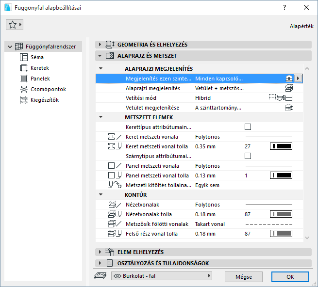The image size is (318, 287).
Task: Open the Megjelenítés ezen szinte... flyout arrow
Action: point(298,79)
